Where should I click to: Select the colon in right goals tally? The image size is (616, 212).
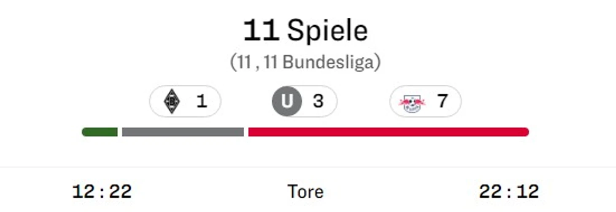509,193
